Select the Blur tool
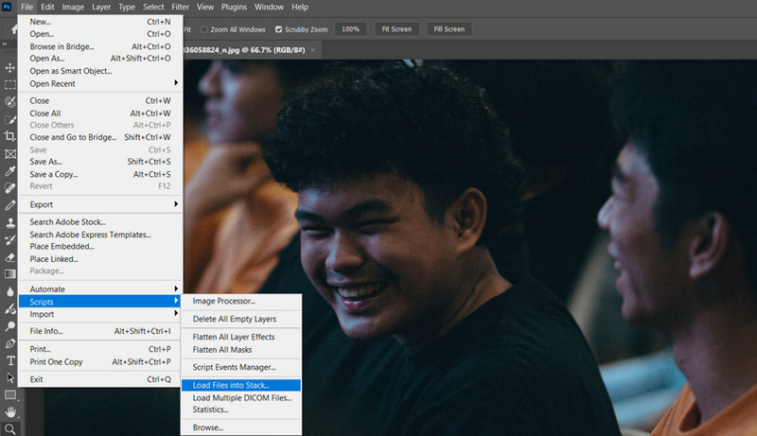This screenshot has width=757, height=436. (10, 292)
